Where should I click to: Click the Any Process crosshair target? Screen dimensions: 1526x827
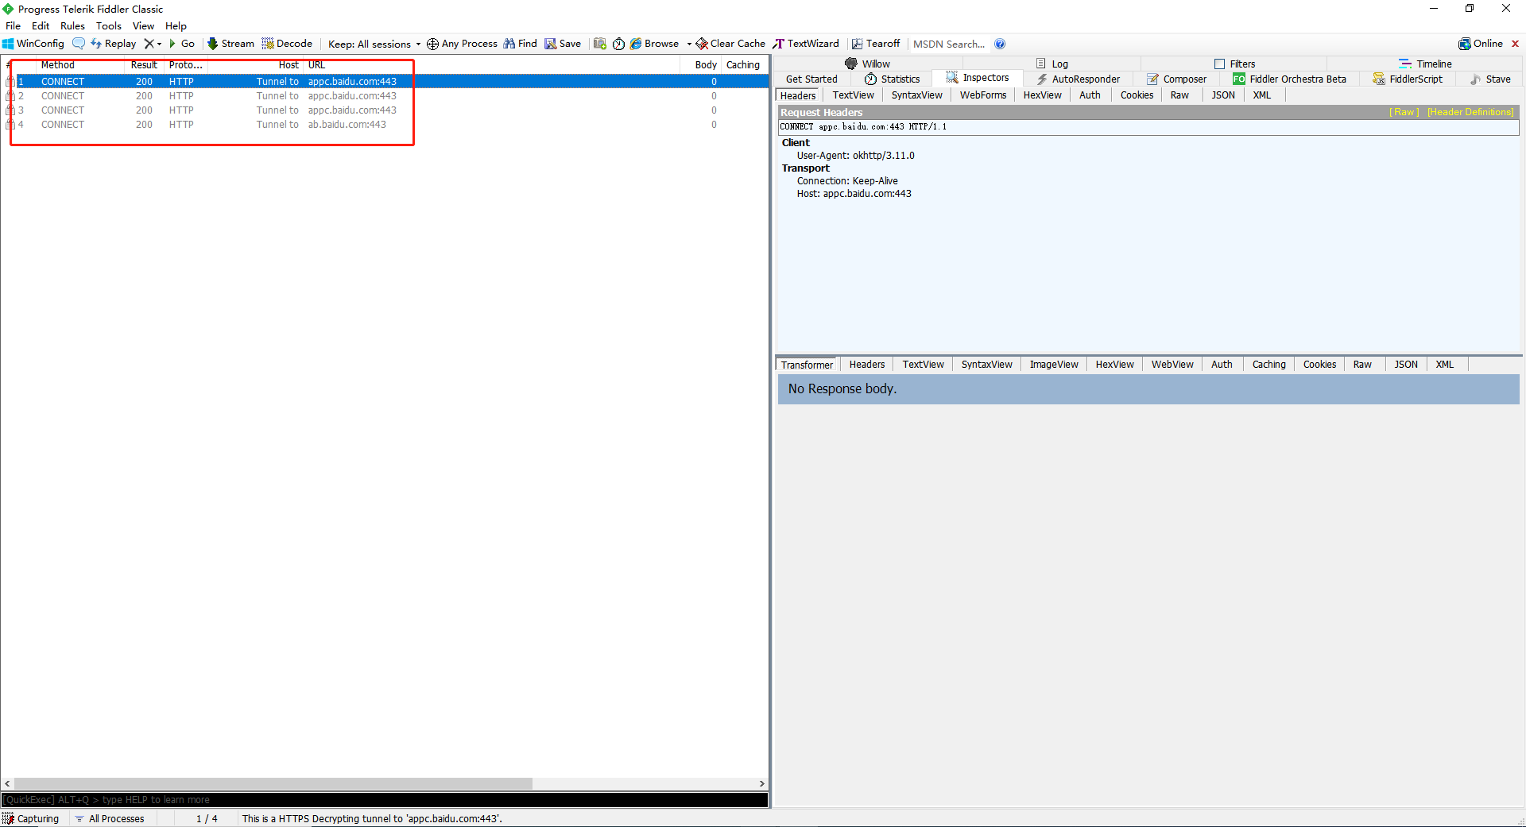tap(462, 44)
